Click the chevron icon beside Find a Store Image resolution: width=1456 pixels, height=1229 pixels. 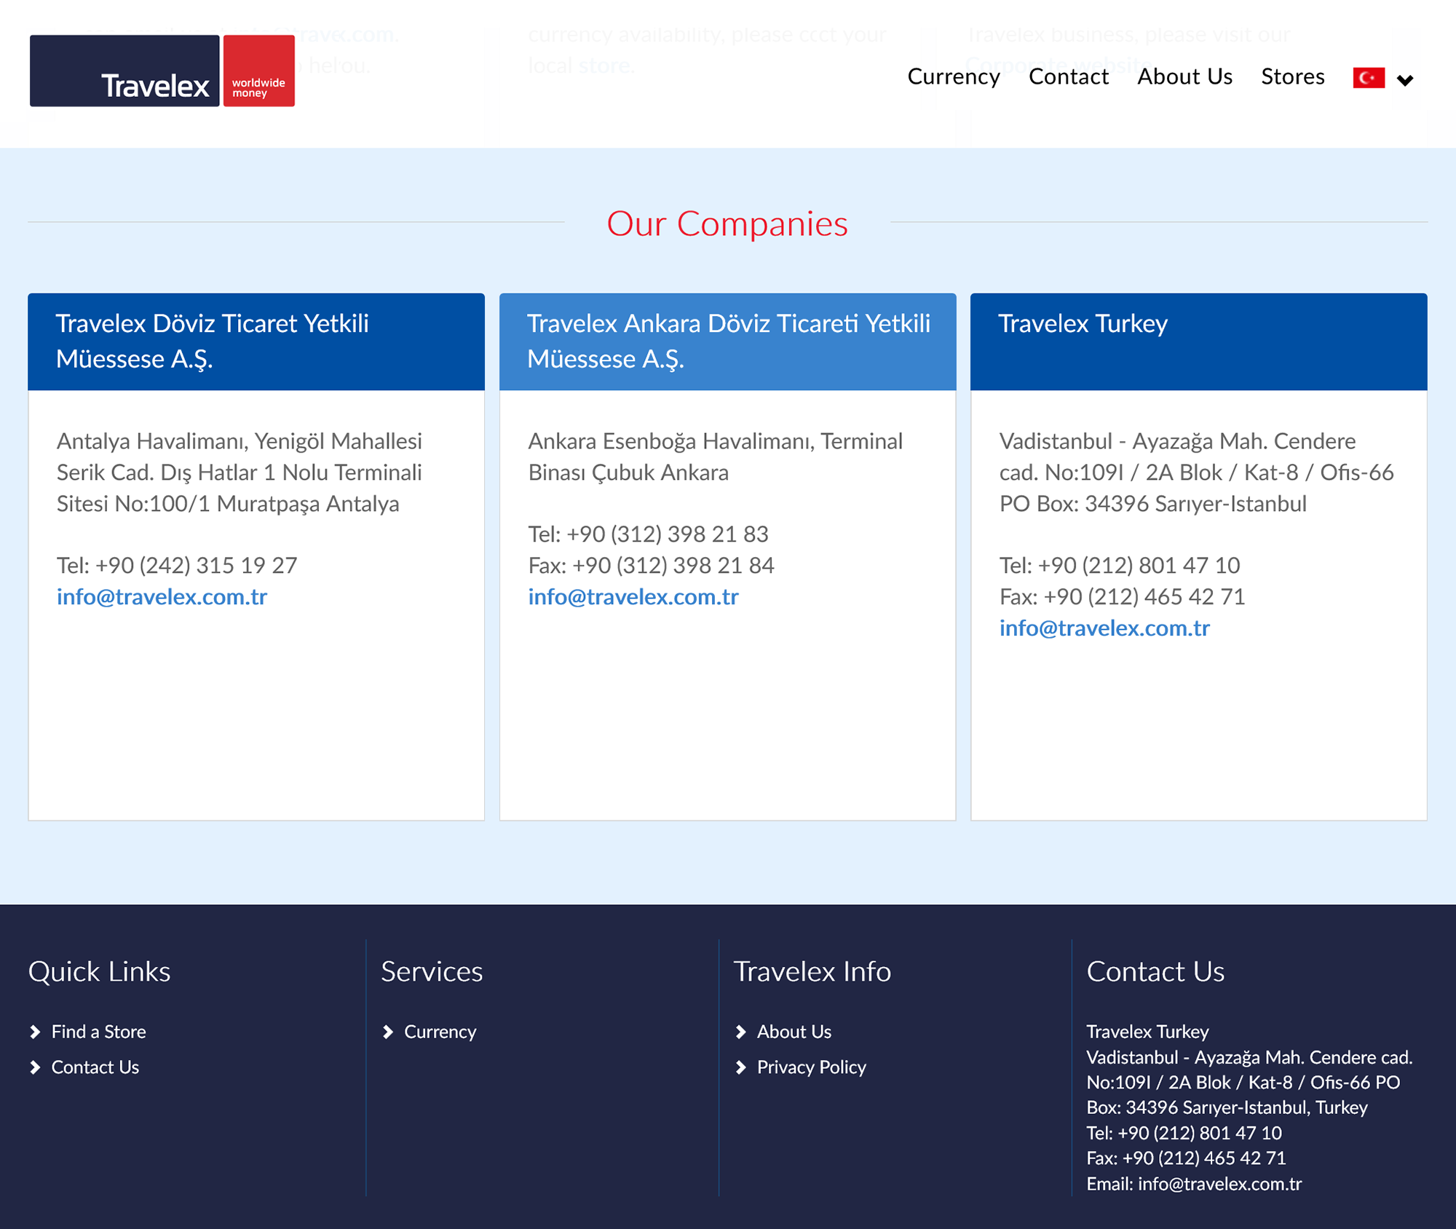pyautogui.click(x=35, y=1032)
